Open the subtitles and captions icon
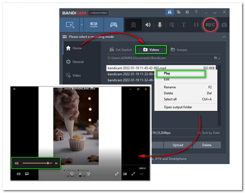This screenshot has width=245, height=193. tap(27, 174)
